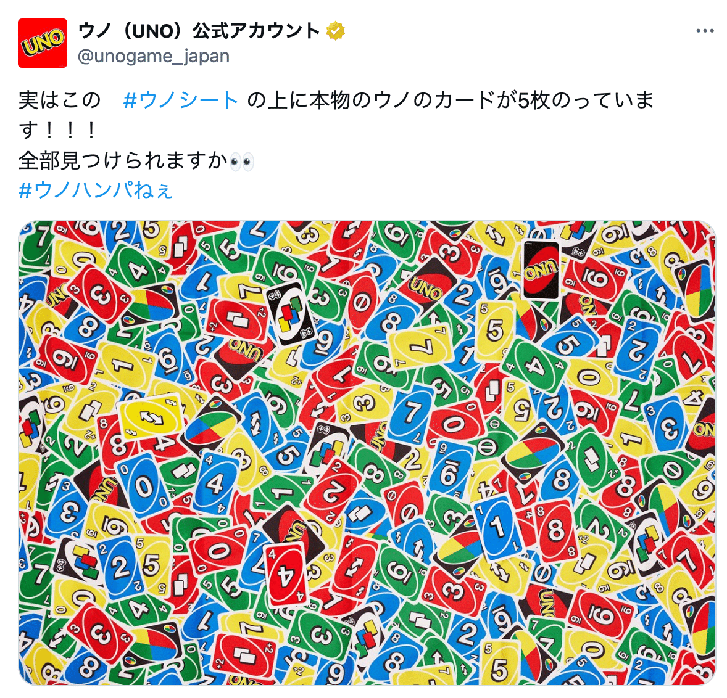Open the three-dot more options menu
Screen dimensions: 727x698
[705, 31]
